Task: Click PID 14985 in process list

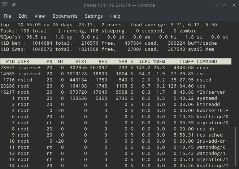Action: pyautogui.click(x=8, y=74)
